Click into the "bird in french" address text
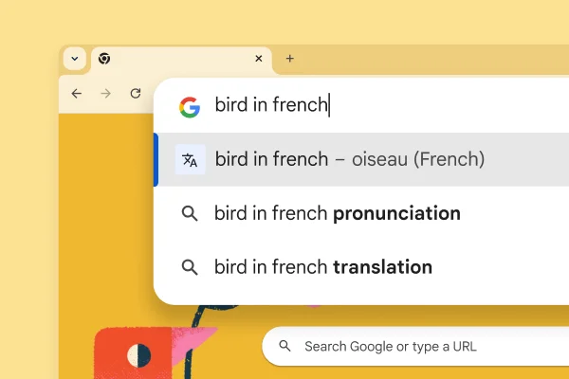The image size is (569, 379). (271, 105)
